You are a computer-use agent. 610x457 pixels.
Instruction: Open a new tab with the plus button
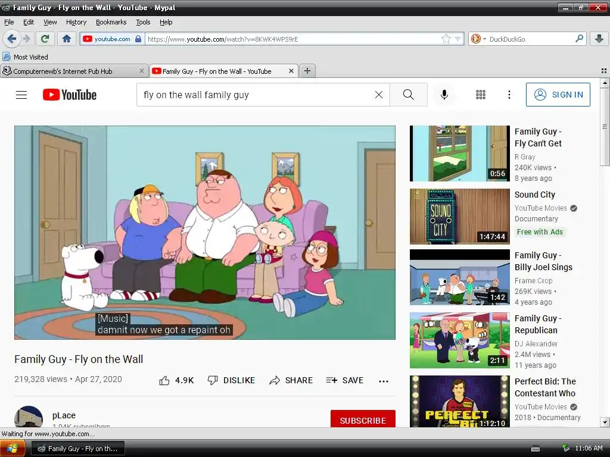[307, 71]
